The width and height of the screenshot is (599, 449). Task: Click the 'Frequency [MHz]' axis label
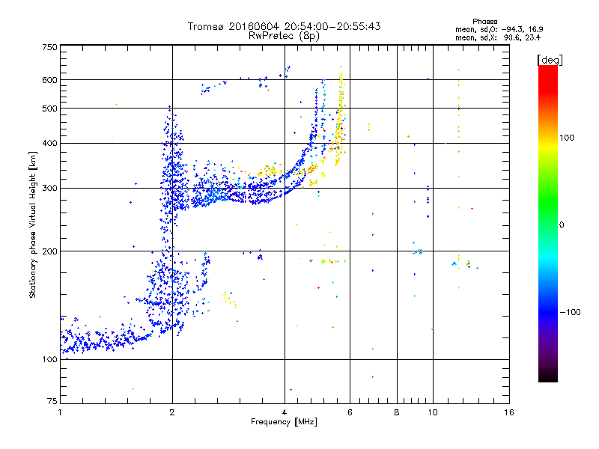[284, 422]
